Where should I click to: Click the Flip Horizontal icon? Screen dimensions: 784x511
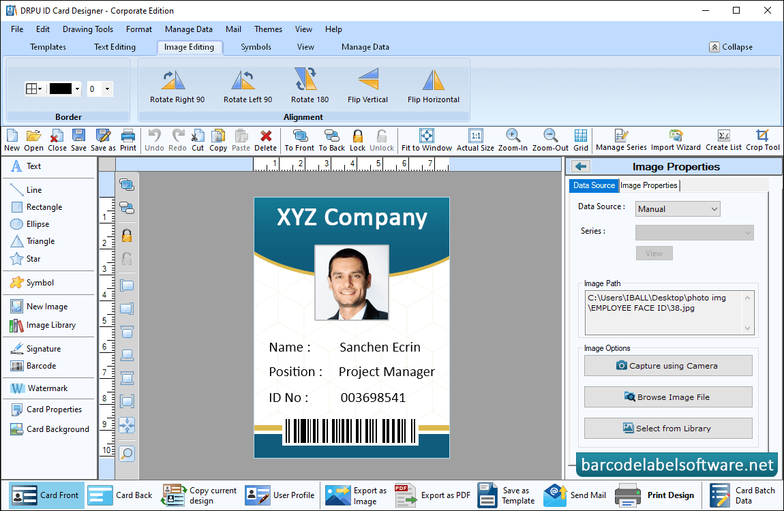433,80
